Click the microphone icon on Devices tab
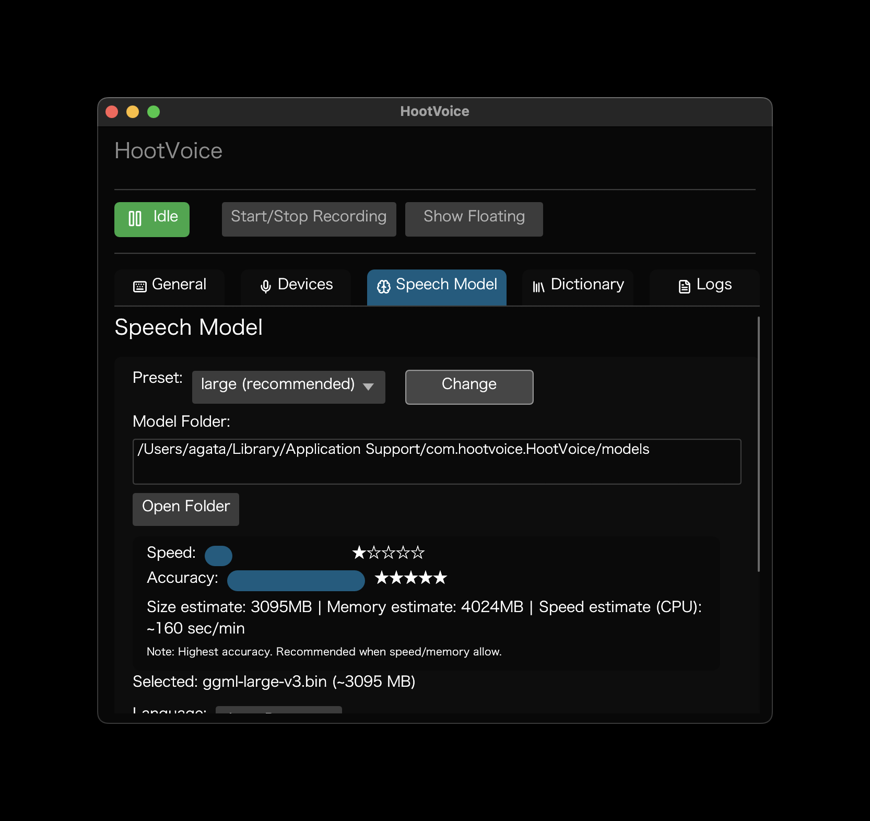Screen dimensions: 870x821 265,286
